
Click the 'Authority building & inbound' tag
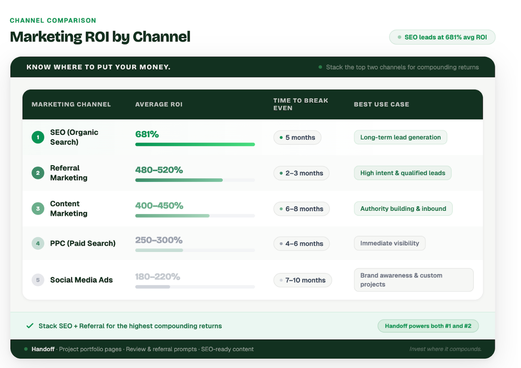403,209
